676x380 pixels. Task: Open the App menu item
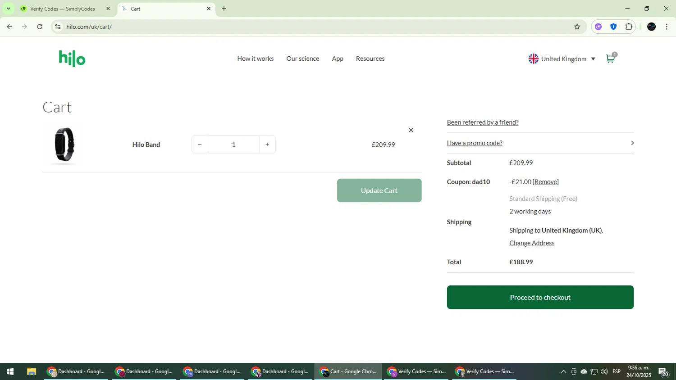(337, 59)
